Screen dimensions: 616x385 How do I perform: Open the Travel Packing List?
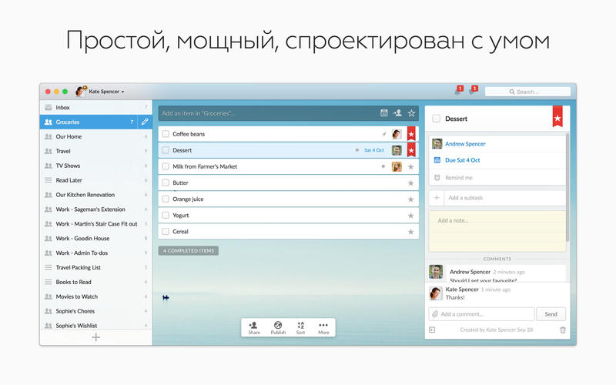(x=78, y=267)
